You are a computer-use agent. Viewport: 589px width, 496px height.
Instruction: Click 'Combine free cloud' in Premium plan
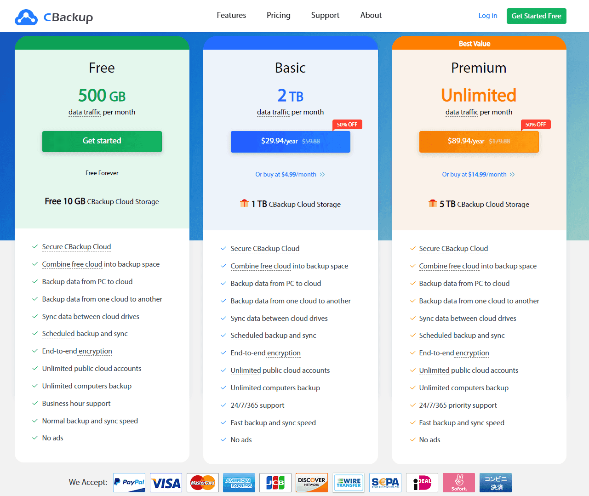point(449,266)
